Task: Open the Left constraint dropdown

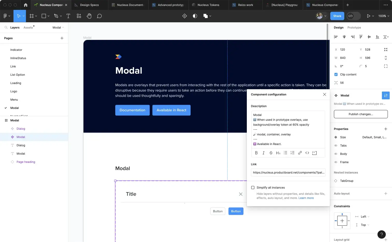Action: (364, 217)
